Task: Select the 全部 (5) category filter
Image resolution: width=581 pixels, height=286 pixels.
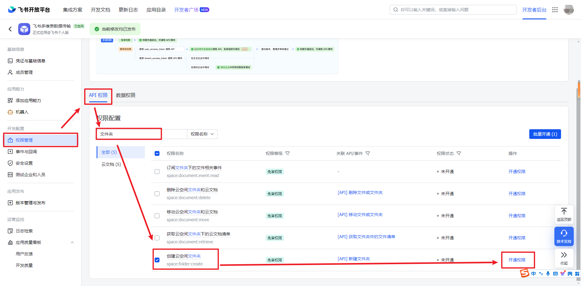Action: coord(121,152)
